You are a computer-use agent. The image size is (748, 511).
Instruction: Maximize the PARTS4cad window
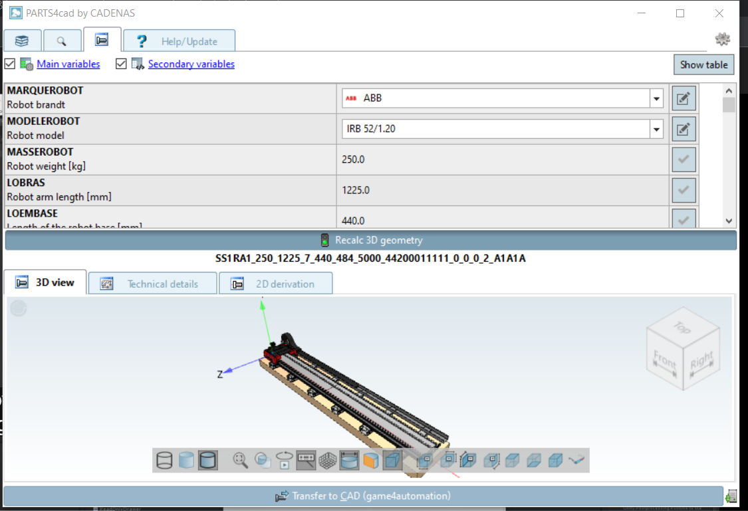[680, 13]
